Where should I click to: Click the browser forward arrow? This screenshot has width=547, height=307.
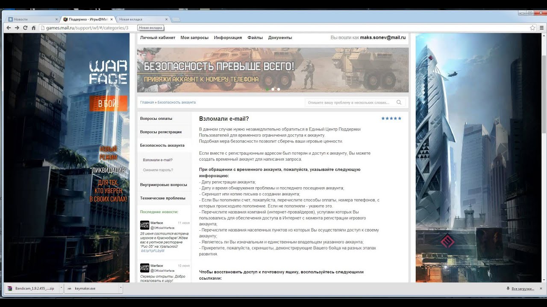tap(17, 28)
